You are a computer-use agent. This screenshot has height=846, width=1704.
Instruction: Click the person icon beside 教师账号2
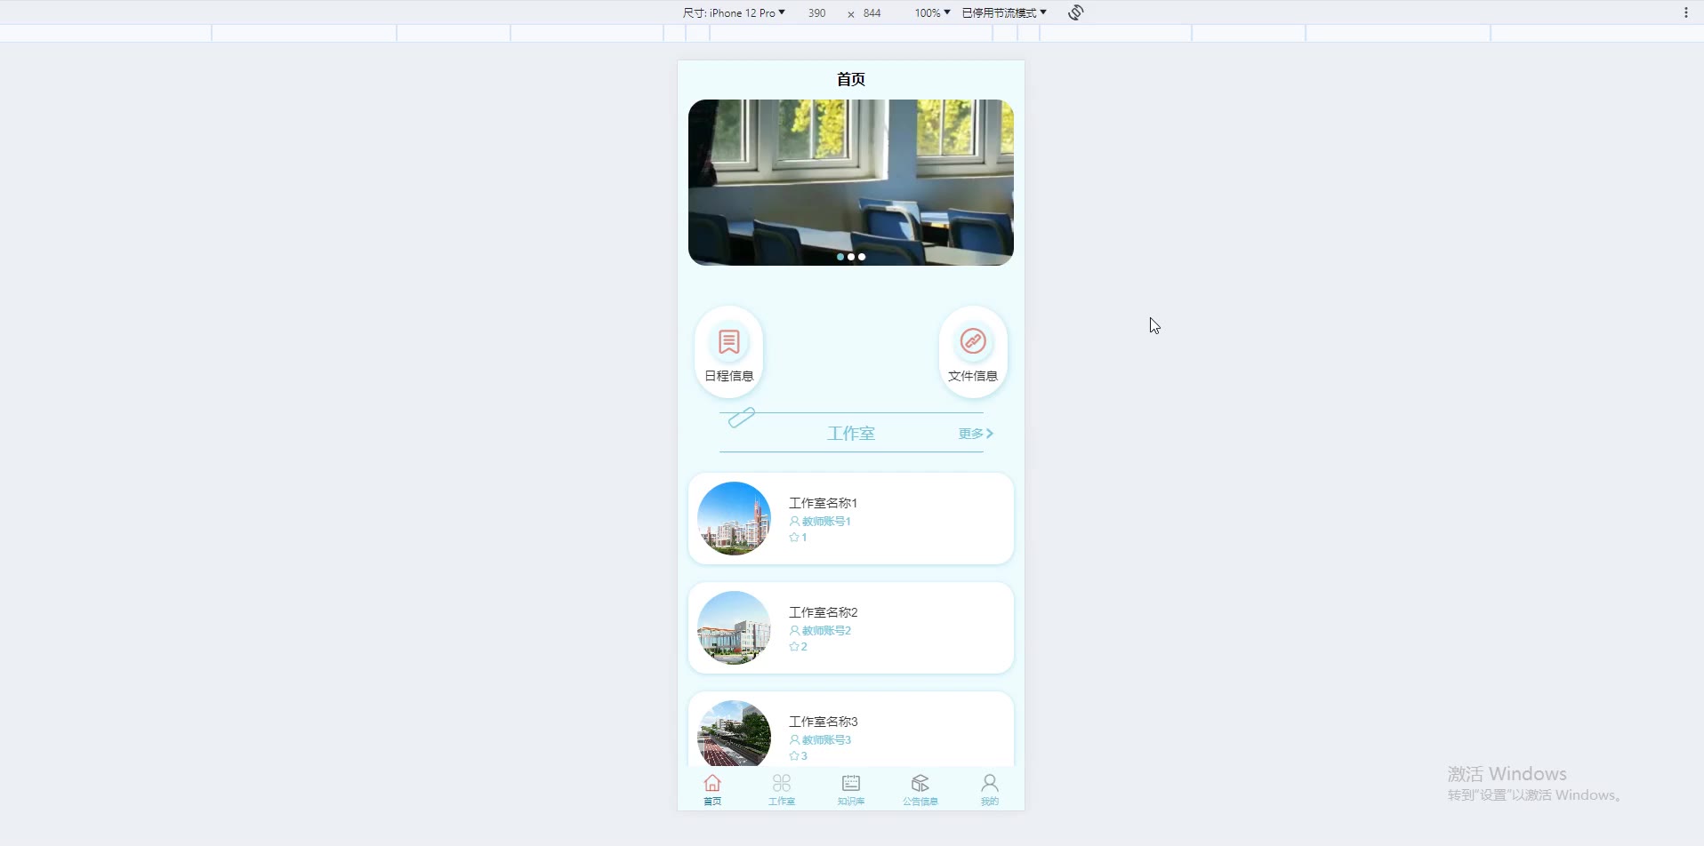coord(794,631)
